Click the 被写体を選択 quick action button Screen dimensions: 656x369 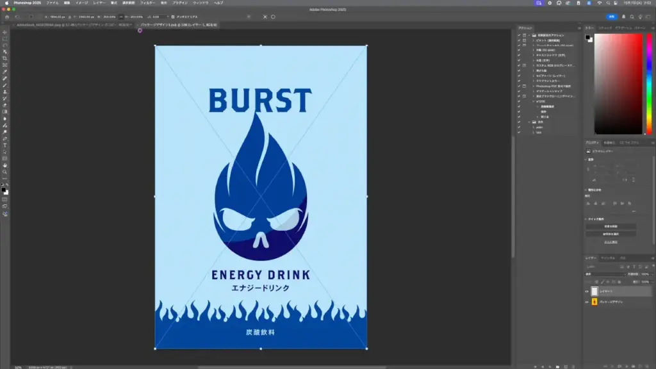(611, 234)
